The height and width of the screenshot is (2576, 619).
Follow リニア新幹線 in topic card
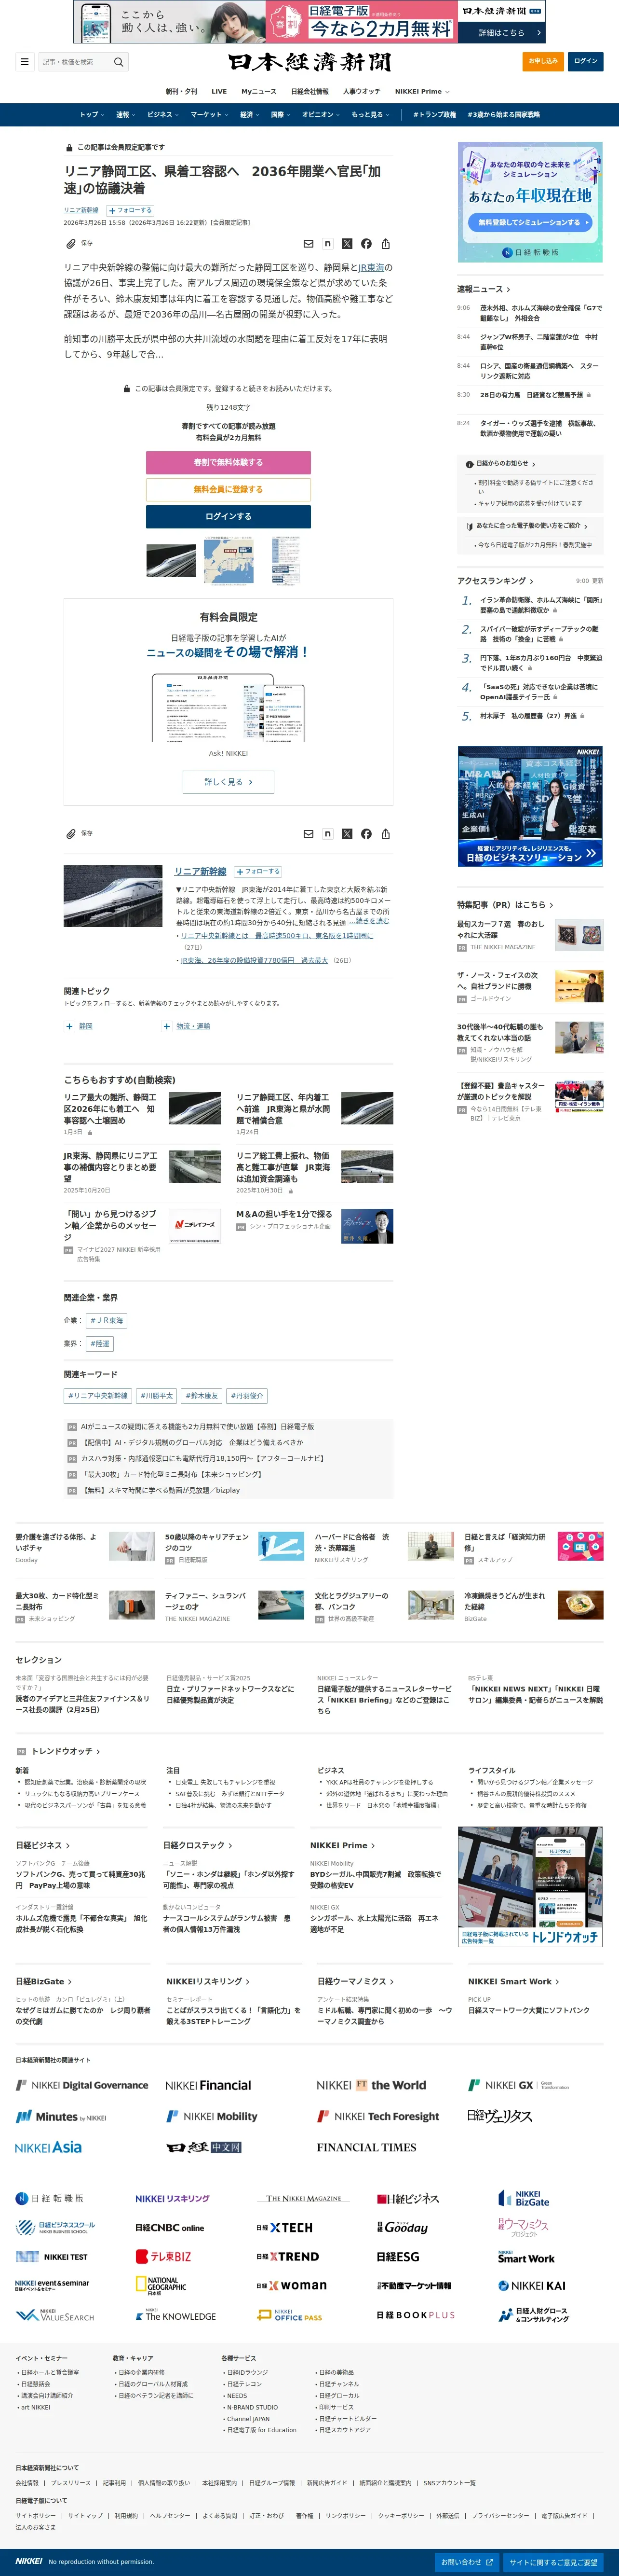point(258,871)
